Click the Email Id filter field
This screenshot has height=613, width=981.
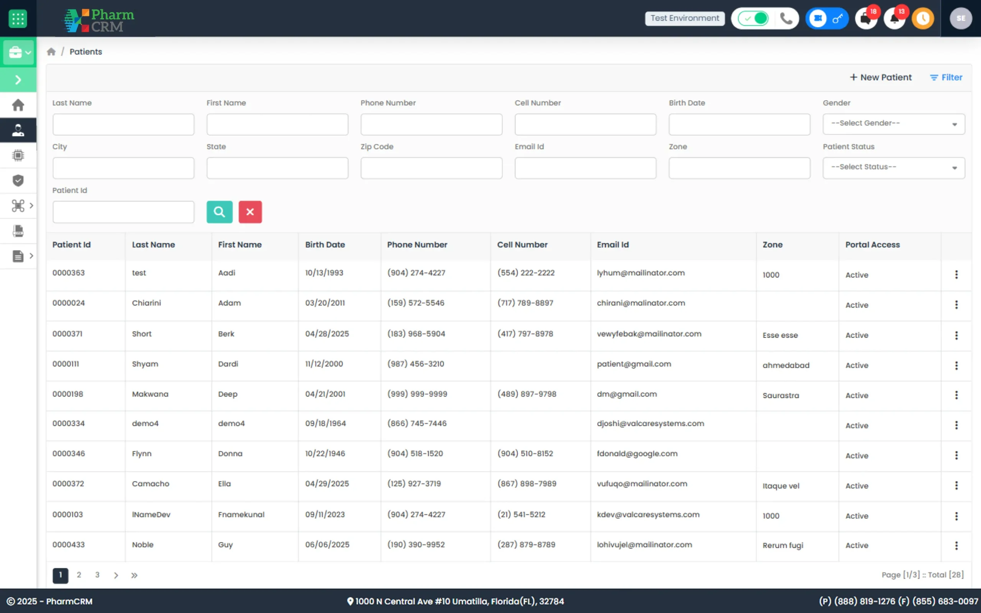pos(586,168)
